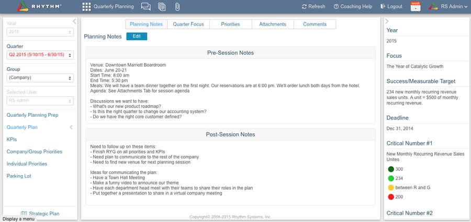Open attachments via the paperclip icon
The height and width of the screenshot is (222, 471).
177,7
